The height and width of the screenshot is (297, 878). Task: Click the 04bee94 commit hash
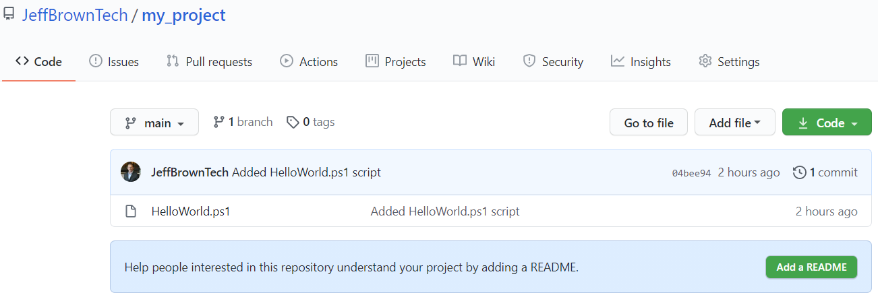[x=691, y=173]
